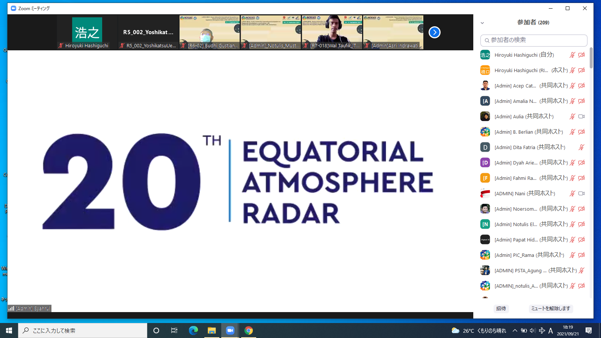Select participant [Admin] Noersom... name
The image size is (601, 338).
[x=516, y=209]
